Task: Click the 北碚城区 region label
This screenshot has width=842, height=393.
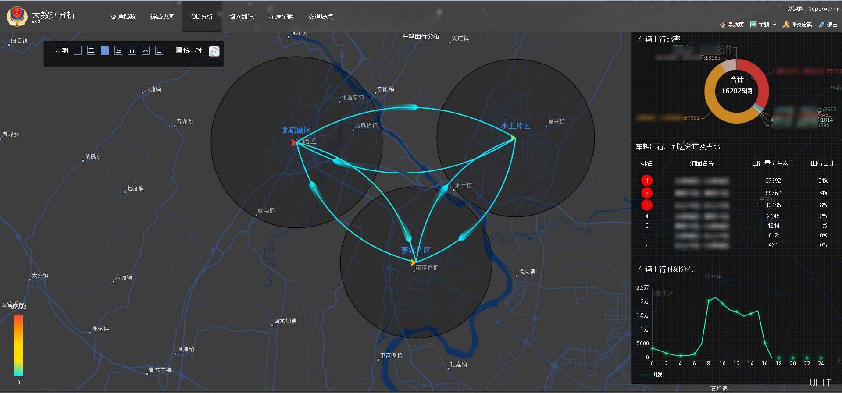Action: point(296,130)
